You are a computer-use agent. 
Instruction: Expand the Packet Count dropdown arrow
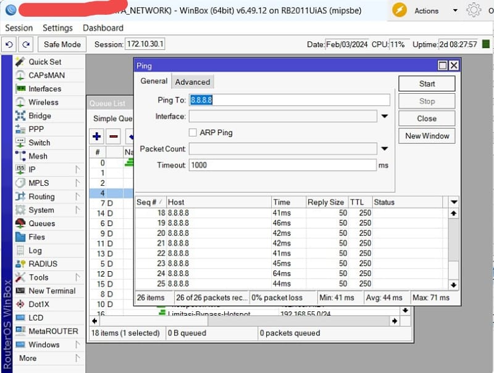(x=384, y=149)
